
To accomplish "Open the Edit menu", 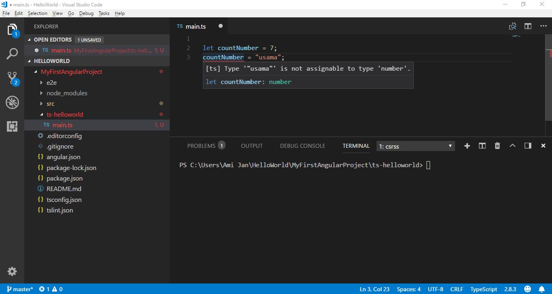I will (19, 13).
